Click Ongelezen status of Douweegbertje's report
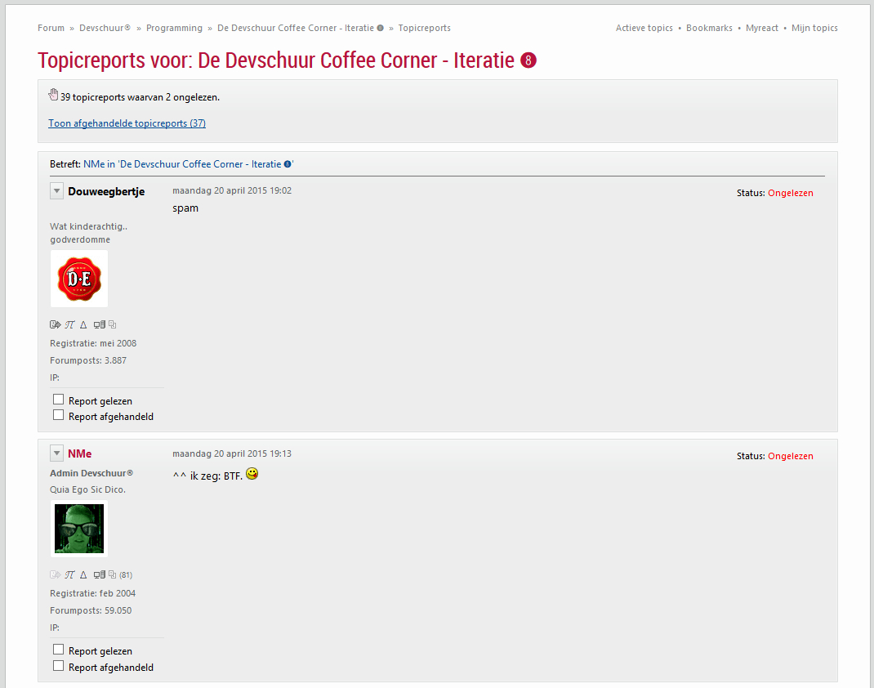 coord(791,193)
